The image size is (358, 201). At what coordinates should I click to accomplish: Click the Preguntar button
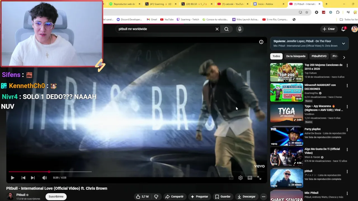(199, 197)
